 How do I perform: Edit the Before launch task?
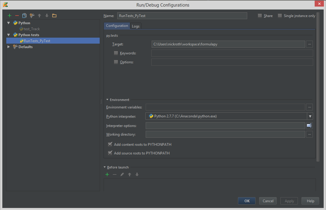click(x=122, y=175)
